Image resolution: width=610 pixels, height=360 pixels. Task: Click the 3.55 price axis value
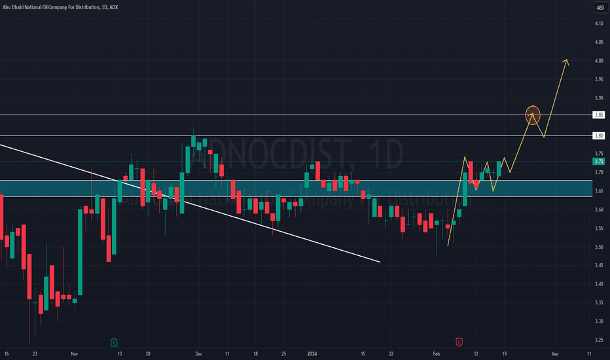[x=599, y=228]
